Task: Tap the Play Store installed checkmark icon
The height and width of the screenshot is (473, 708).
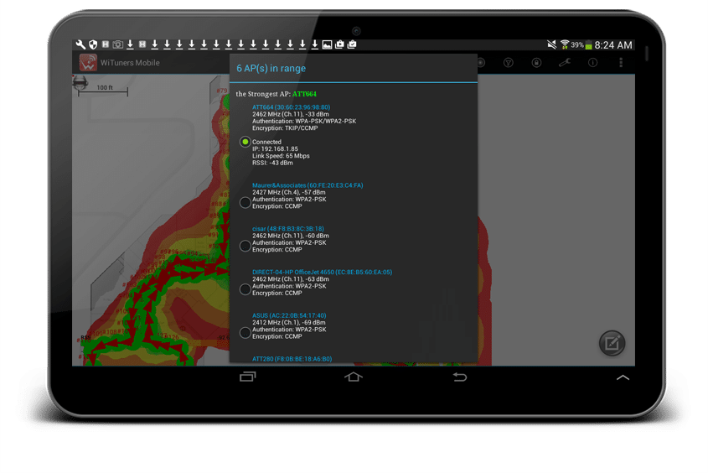Action: 352,44
